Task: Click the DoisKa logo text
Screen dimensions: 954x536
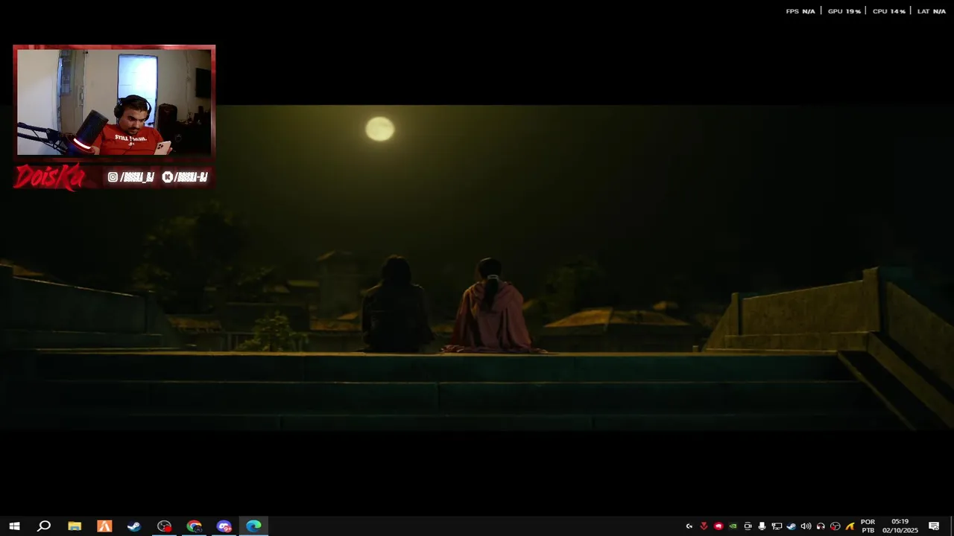Action: point(49,177)
